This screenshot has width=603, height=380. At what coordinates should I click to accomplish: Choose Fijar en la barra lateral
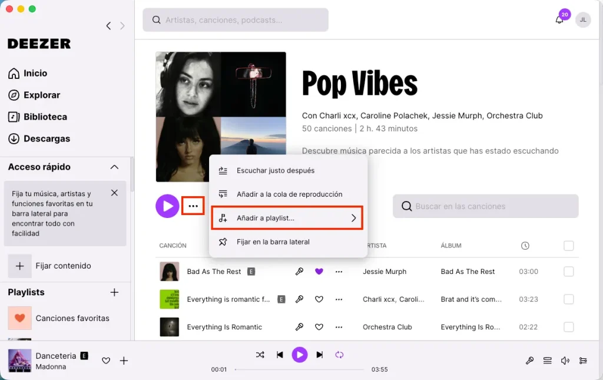(288, 242)
